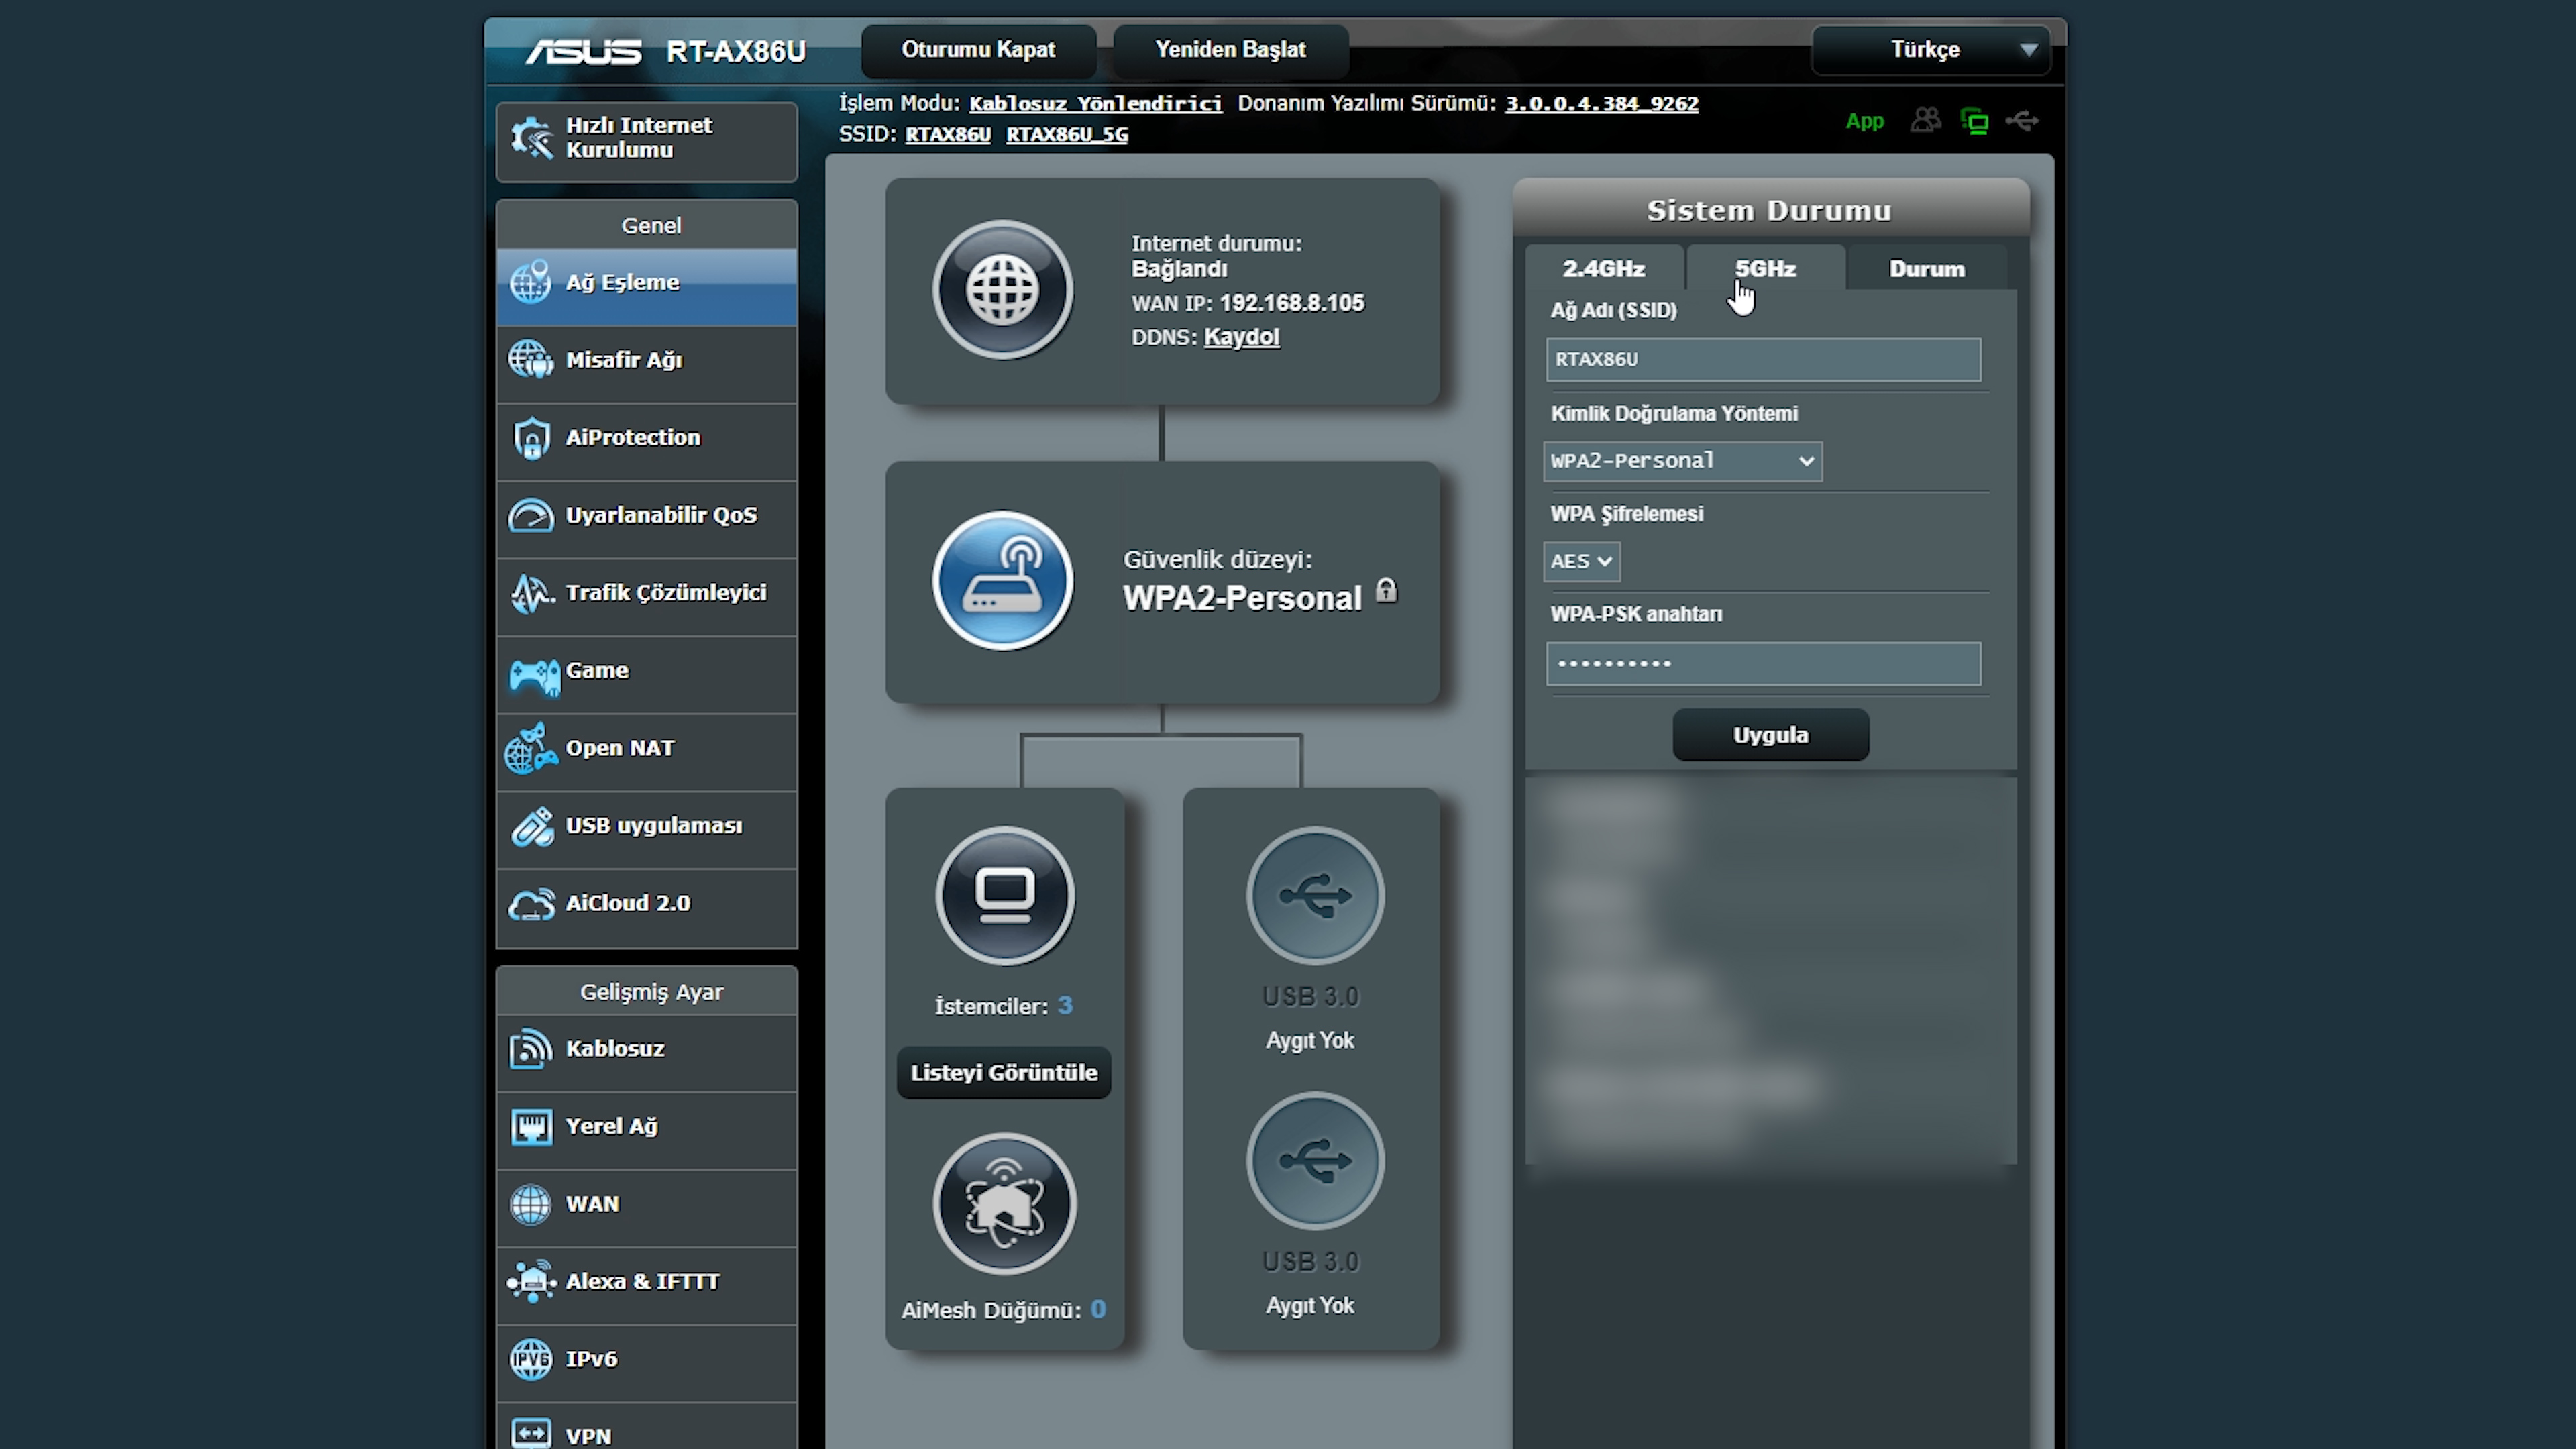Click the Kablosuz wireless icon

(x=531, y=1049)
